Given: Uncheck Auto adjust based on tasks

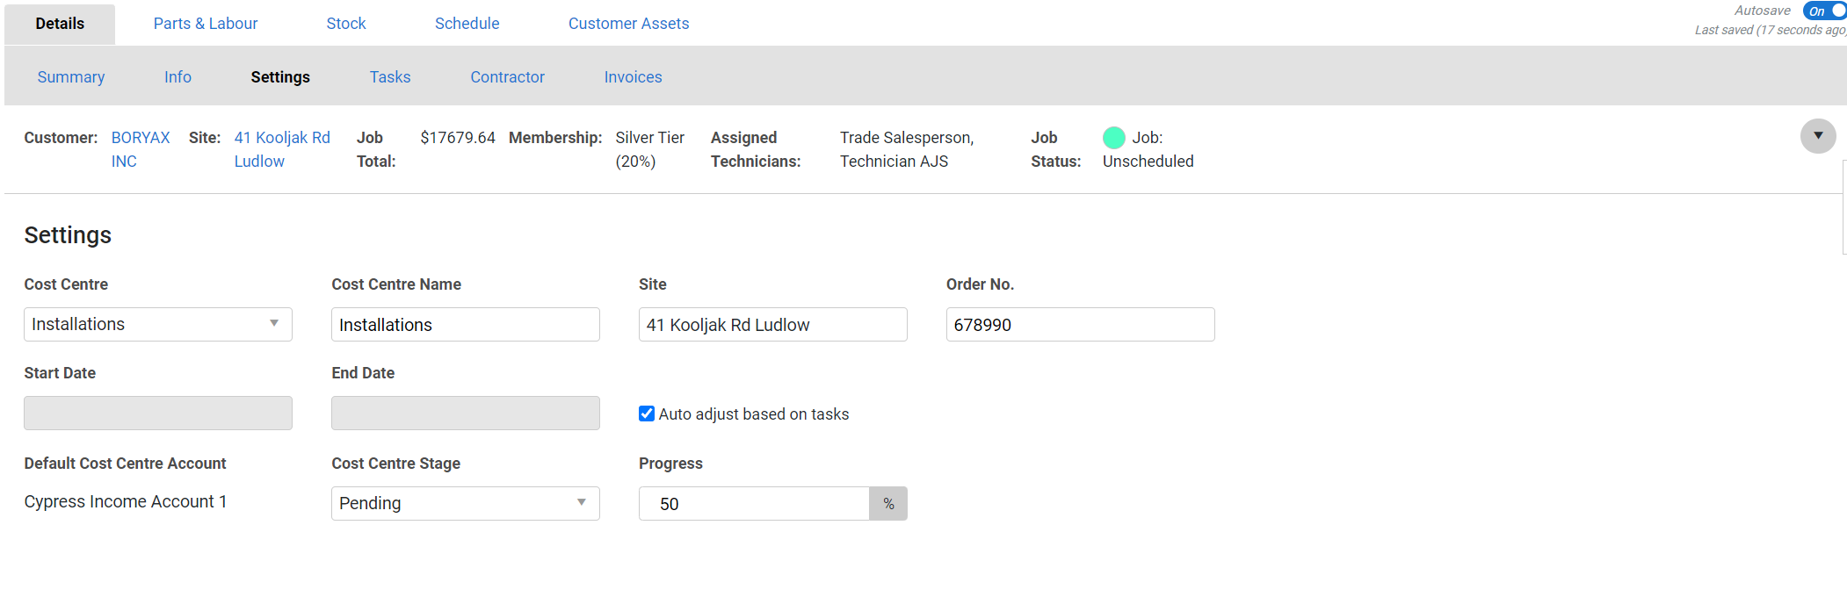Looking at the screenshot, I should click(x=647, y=414).
